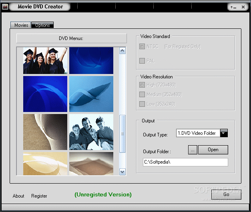Click the Output Type: label

(155, 135)
